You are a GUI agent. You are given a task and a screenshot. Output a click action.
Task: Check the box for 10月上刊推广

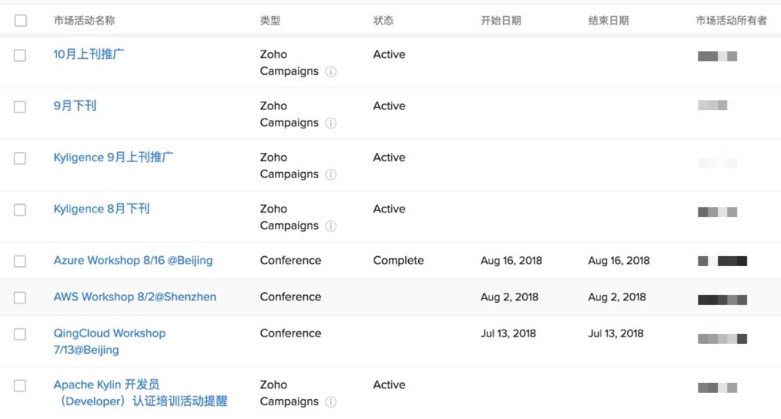(20, 56)
